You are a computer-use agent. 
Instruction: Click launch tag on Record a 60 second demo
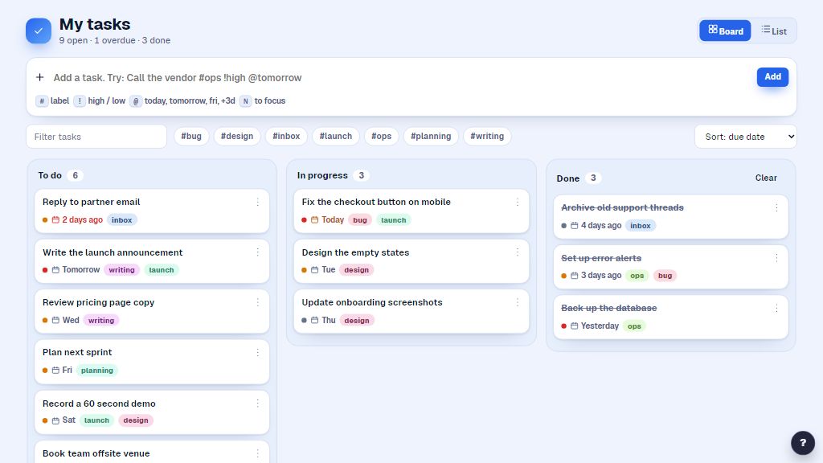[x=96, y=420]
